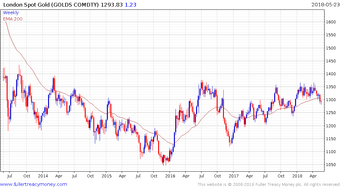
Task: Select the 1450 price axis label
Action: point(331,61)
